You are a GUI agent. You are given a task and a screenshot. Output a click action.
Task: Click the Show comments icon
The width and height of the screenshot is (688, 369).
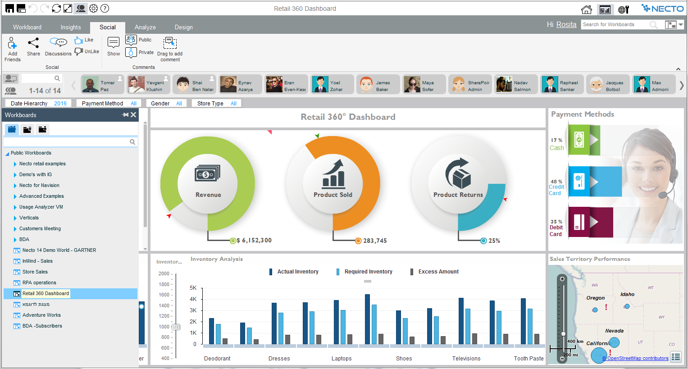114,43
